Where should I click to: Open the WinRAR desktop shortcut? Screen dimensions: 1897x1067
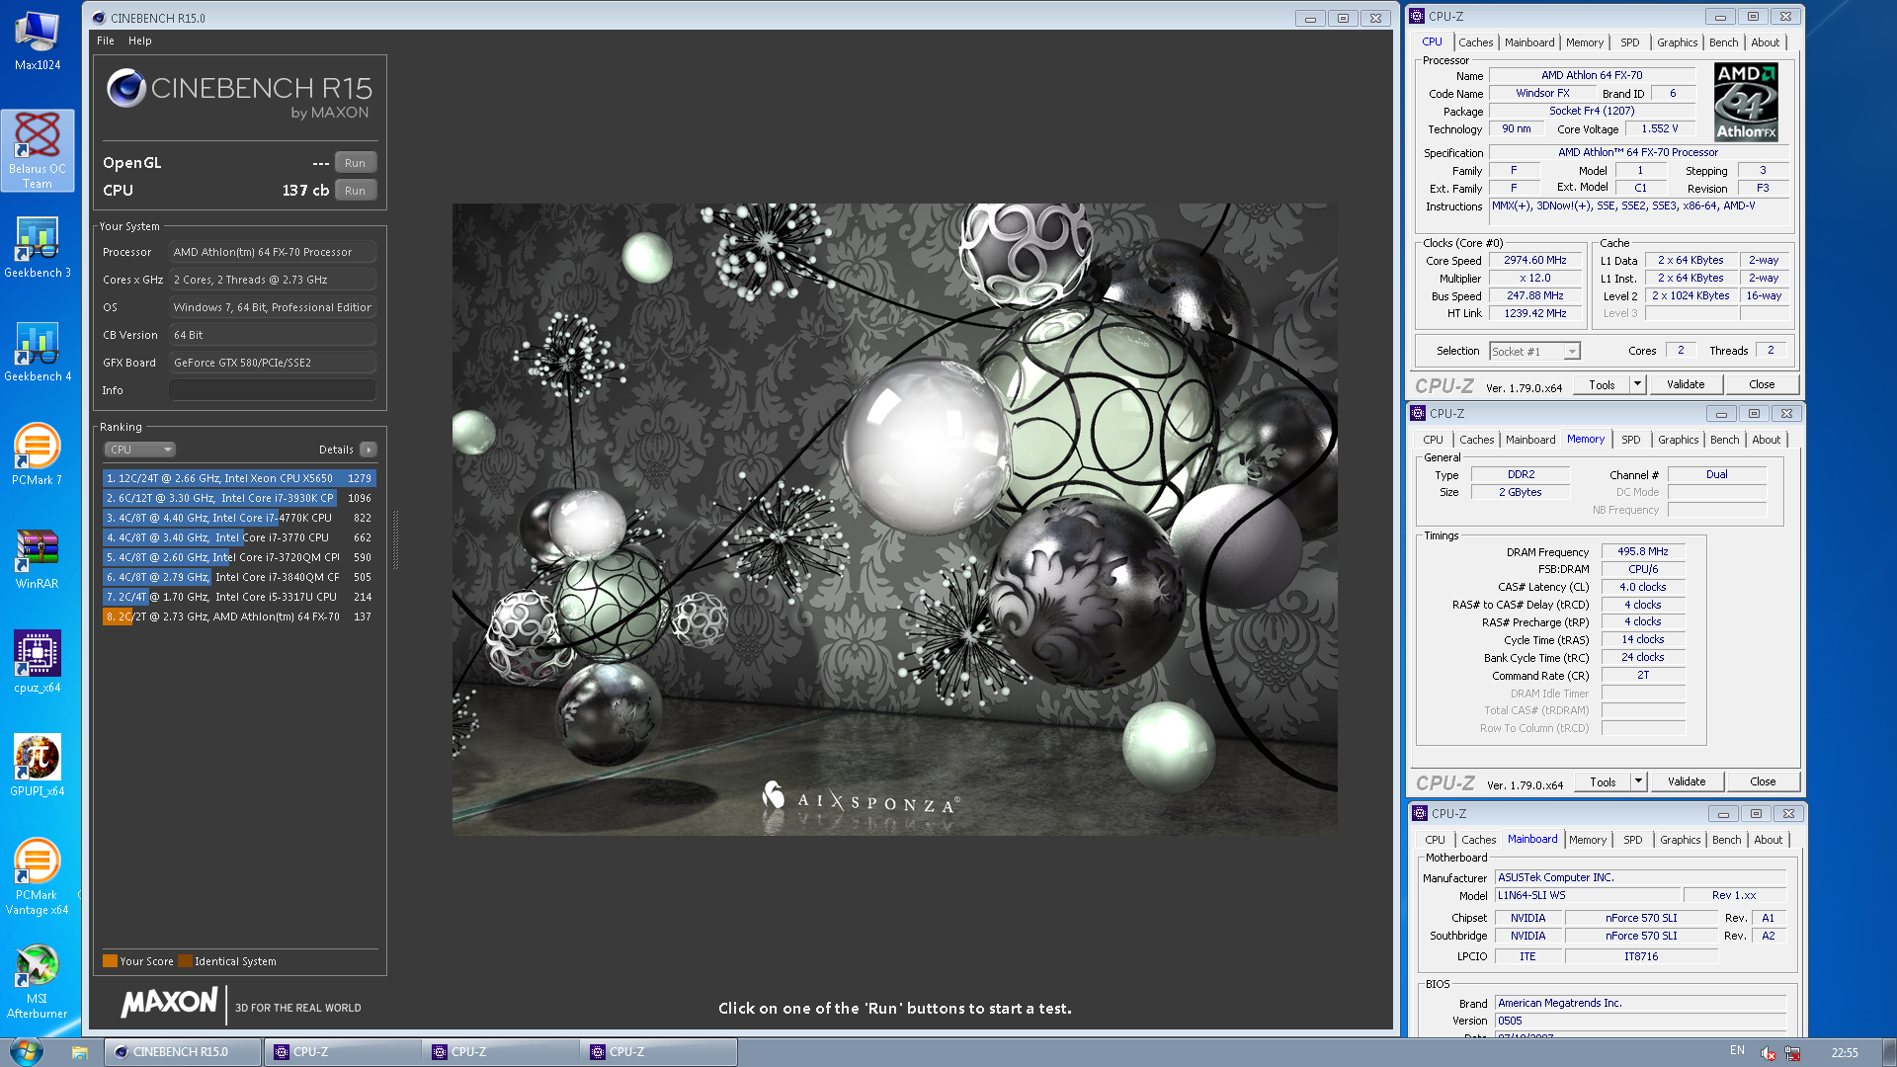(37, 558)
